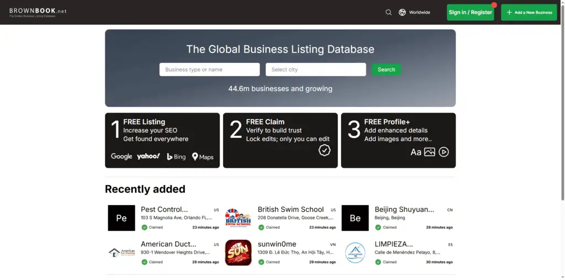This screenshot has height=280, width=565.
Task: Open the Pest Control... listing title
Action: click(164, 209)
